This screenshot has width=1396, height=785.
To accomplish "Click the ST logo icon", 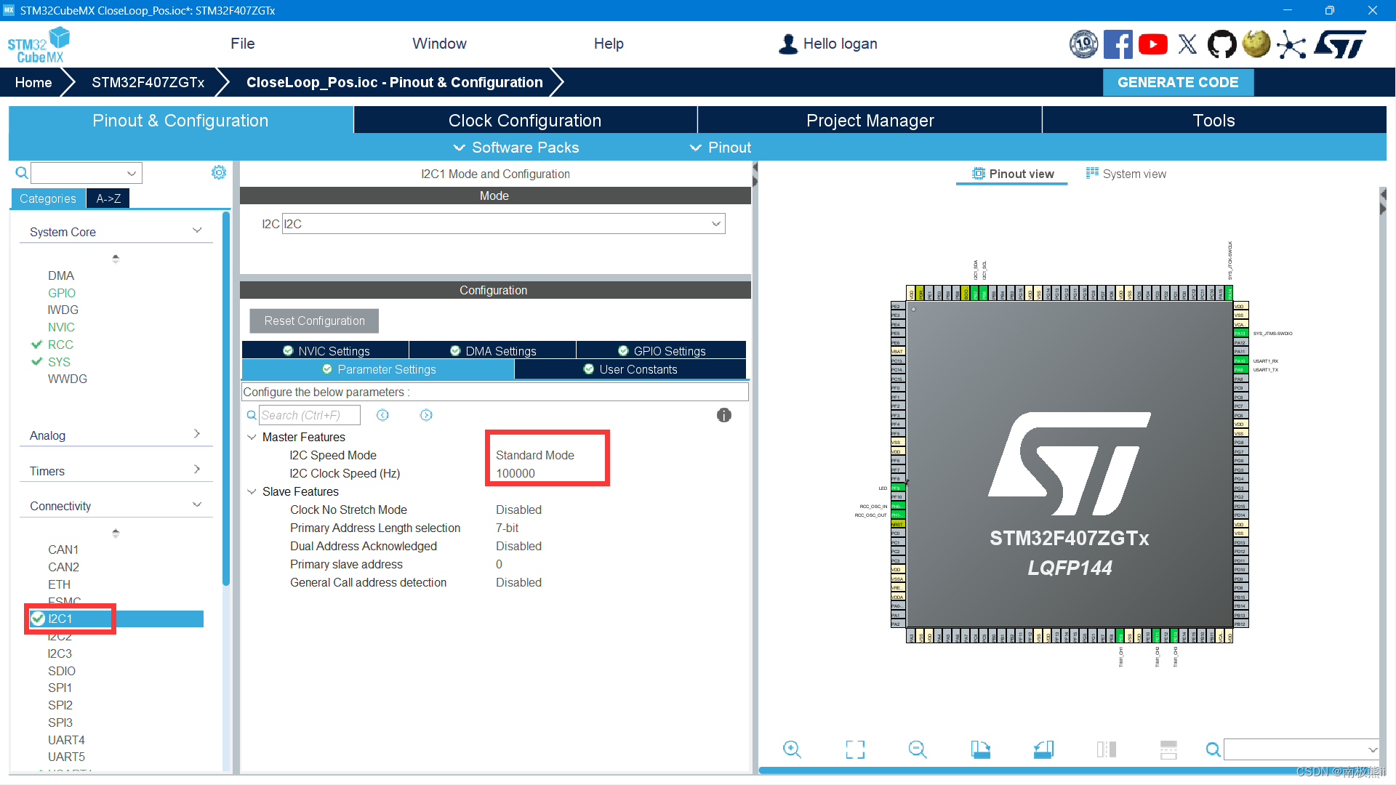I will (x=1339, y=44).
